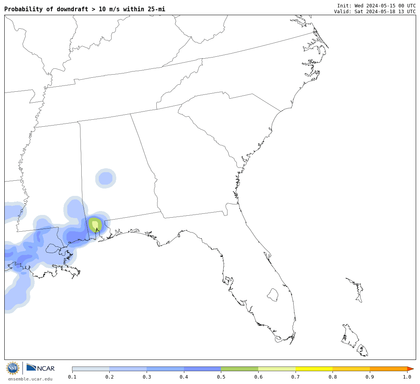Click the 0.8–0.9 gold colorbar segment
This screenshot has height=384, width=420.
tap(352, 369)
